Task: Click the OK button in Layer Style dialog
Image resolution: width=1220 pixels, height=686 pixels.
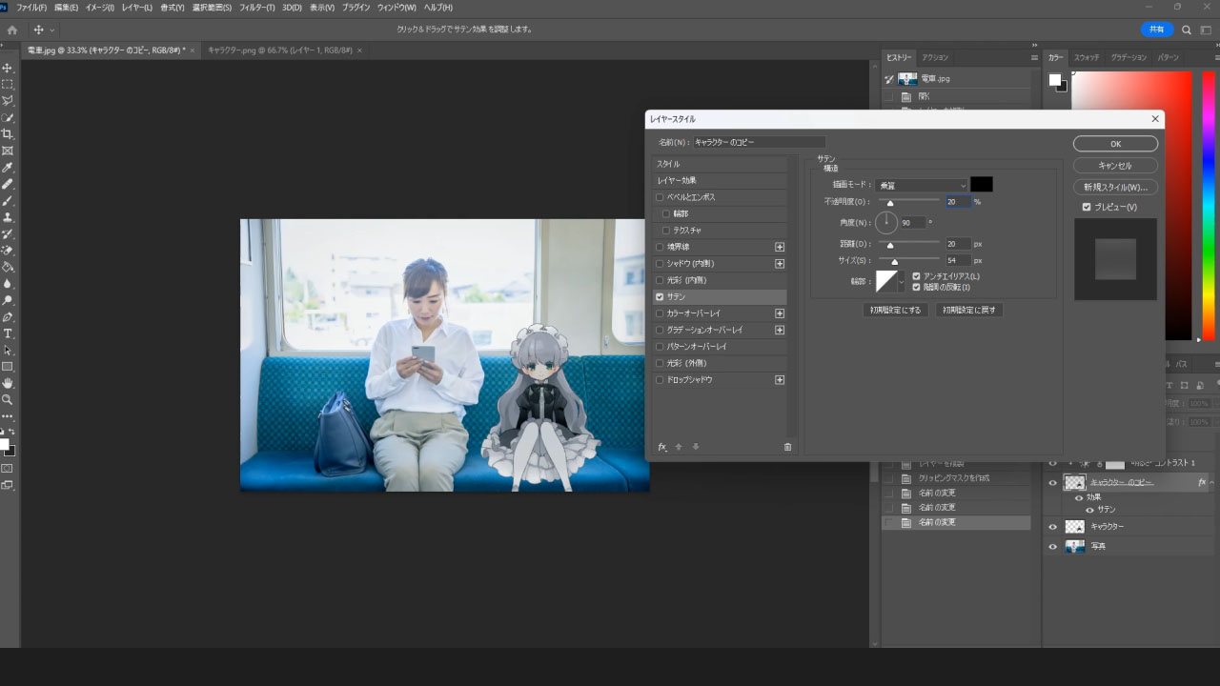Action: [x=1115, y=144]
